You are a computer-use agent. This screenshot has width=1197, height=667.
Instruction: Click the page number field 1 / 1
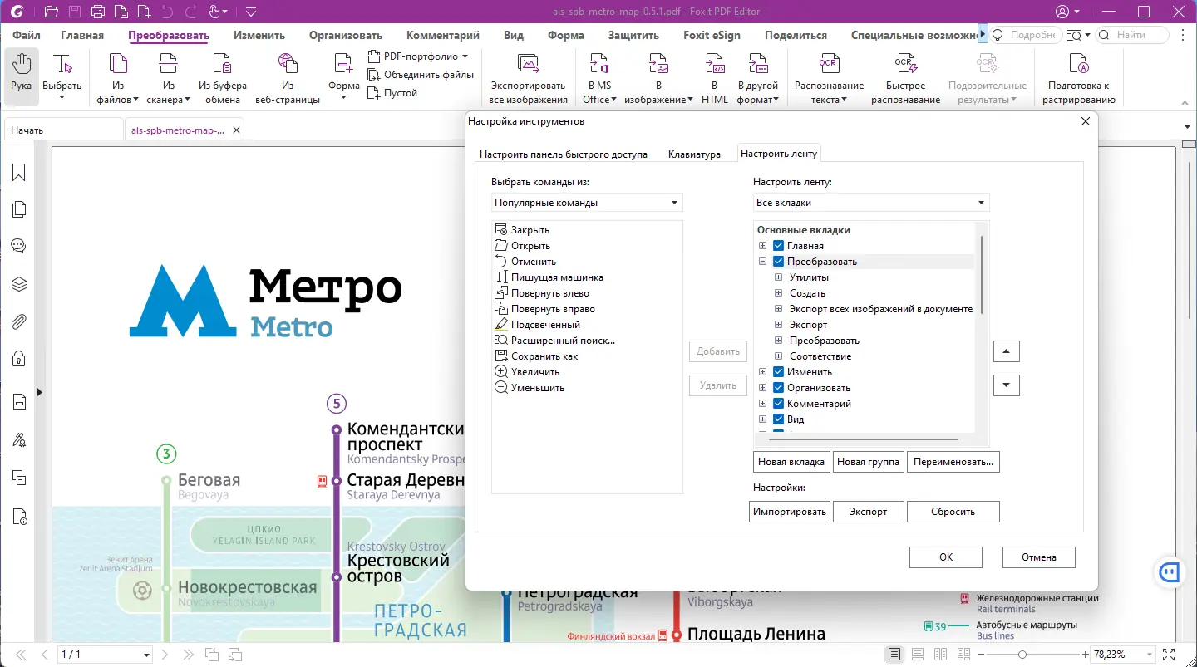[105, 655]
